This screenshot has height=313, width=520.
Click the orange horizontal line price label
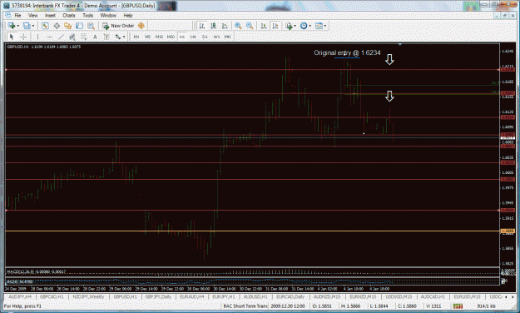tap(508, 231)
